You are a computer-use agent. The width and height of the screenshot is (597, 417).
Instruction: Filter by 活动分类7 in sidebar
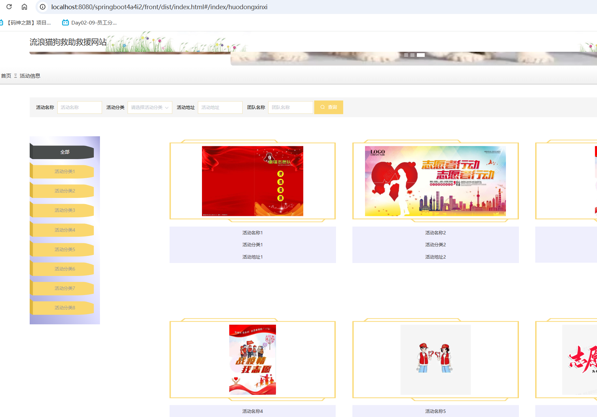[x=62, y=288]
